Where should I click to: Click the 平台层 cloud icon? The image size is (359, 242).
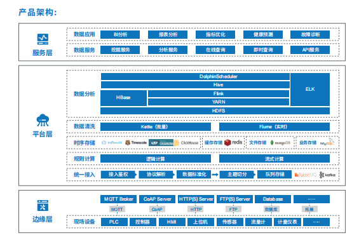(43, 120)
